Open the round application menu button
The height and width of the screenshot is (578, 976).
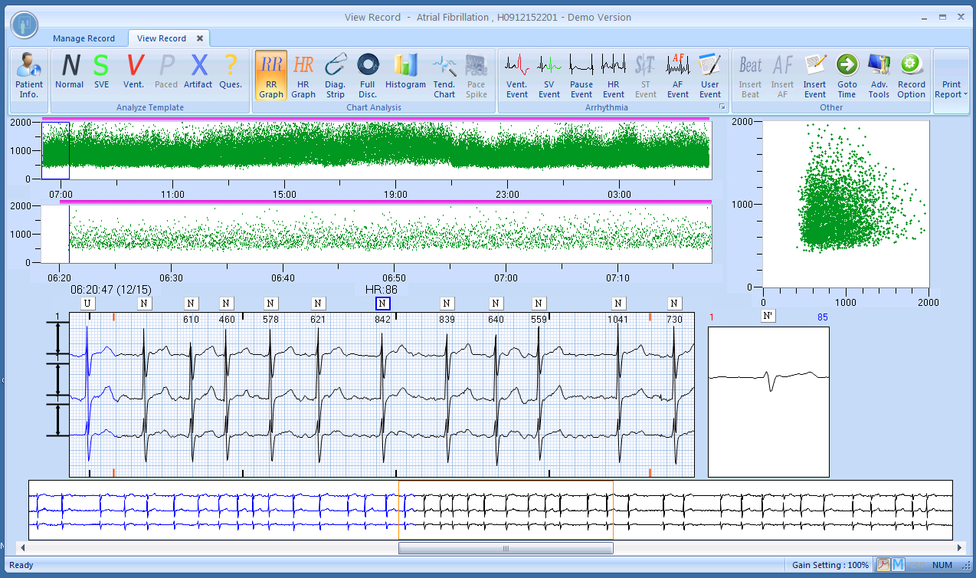point(25,25)
